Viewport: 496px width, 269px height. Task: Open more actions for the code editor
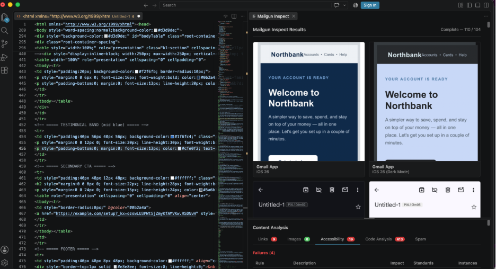[x=243, y=16]
